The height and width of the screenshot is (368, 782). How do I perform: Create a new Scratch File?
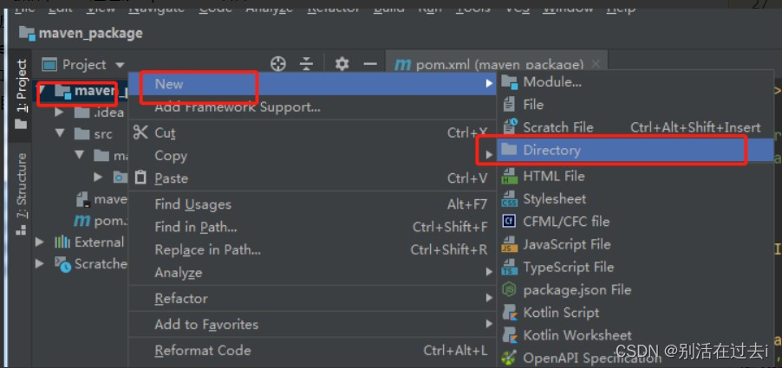635,127
